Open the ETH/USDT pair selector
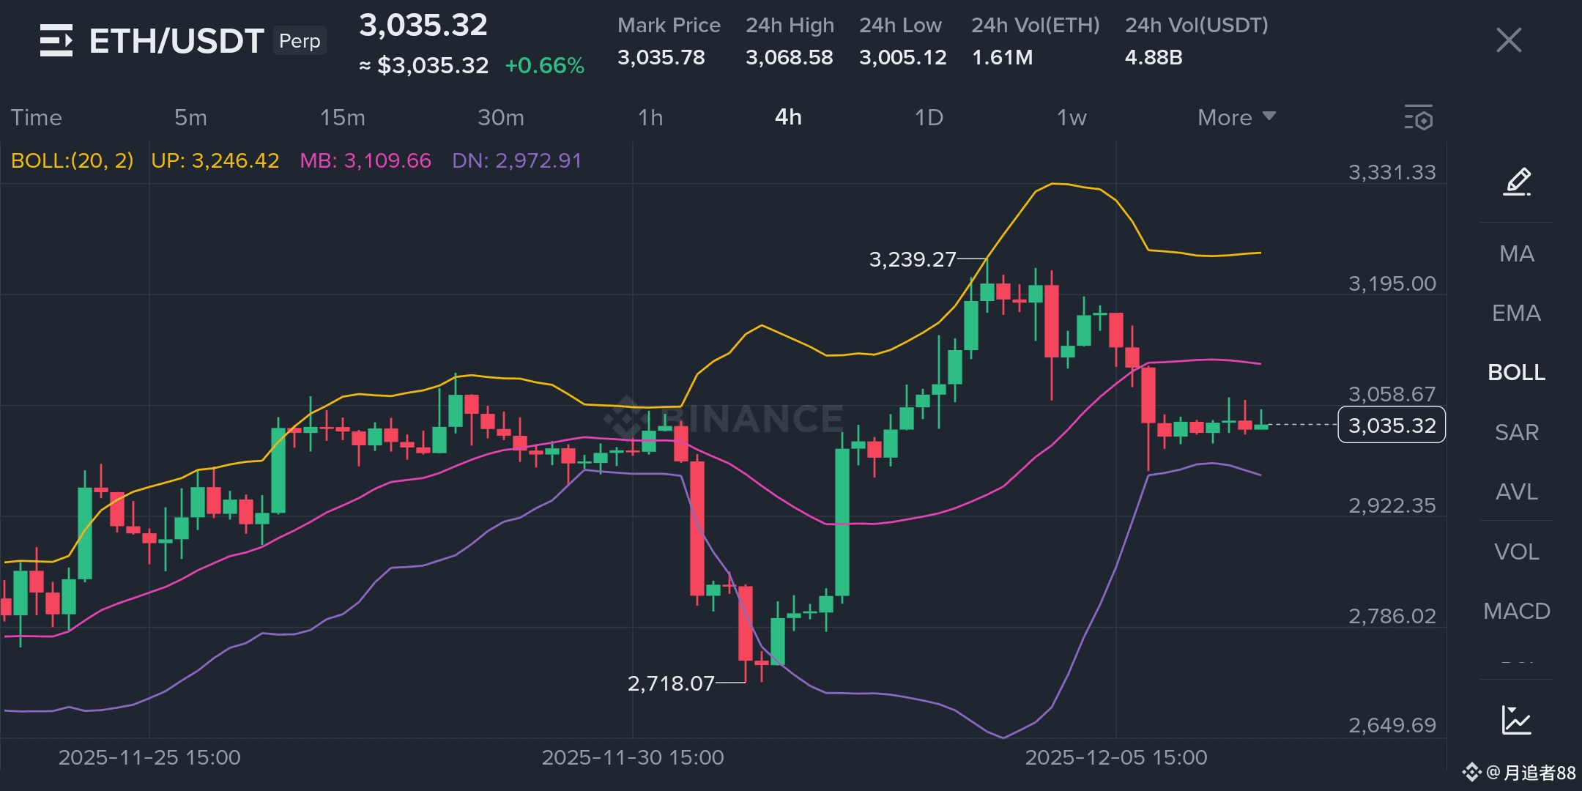The height and width of the screenshot is (791, 1582). coord(176,40)
